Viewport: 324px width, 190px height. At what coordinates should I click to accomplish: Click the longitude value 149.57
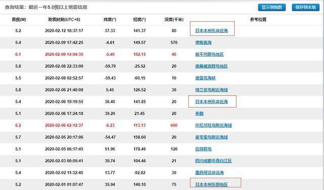[x=140, y=43]
